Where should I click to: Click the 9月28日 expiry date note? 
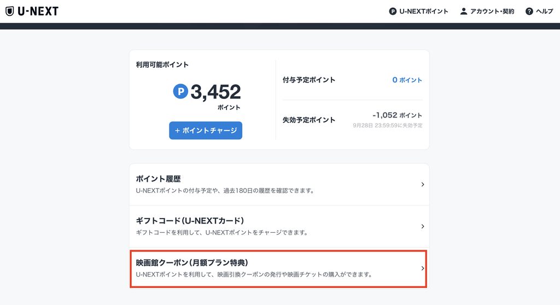tap(388, 125)
